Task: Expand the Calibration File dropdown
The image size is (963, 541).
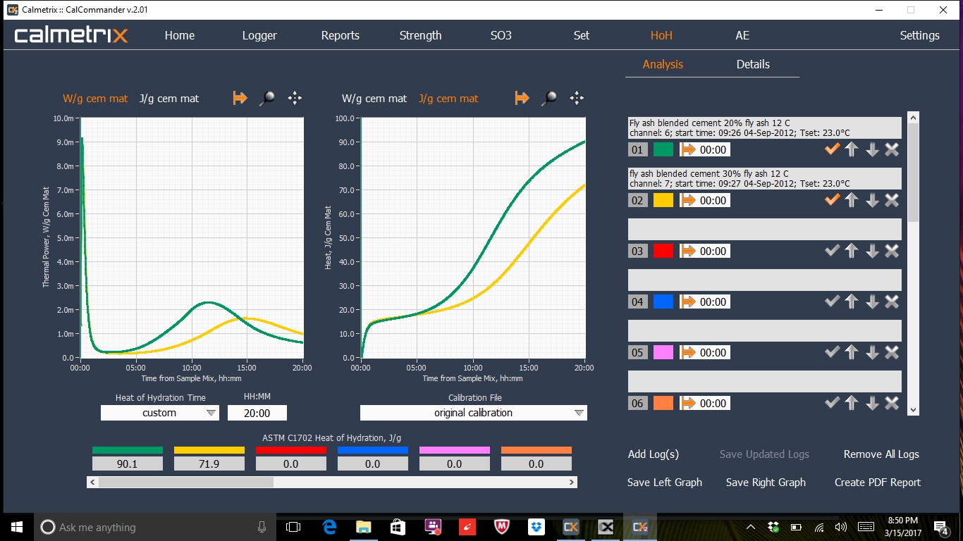Action: point(473,413)
